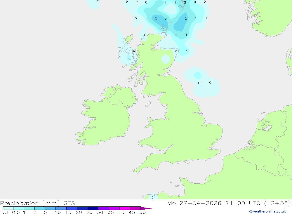This screenshot has height=214, width=292.
Task: Click the '3' precipitation value on the map
Action: coord(156,19)
